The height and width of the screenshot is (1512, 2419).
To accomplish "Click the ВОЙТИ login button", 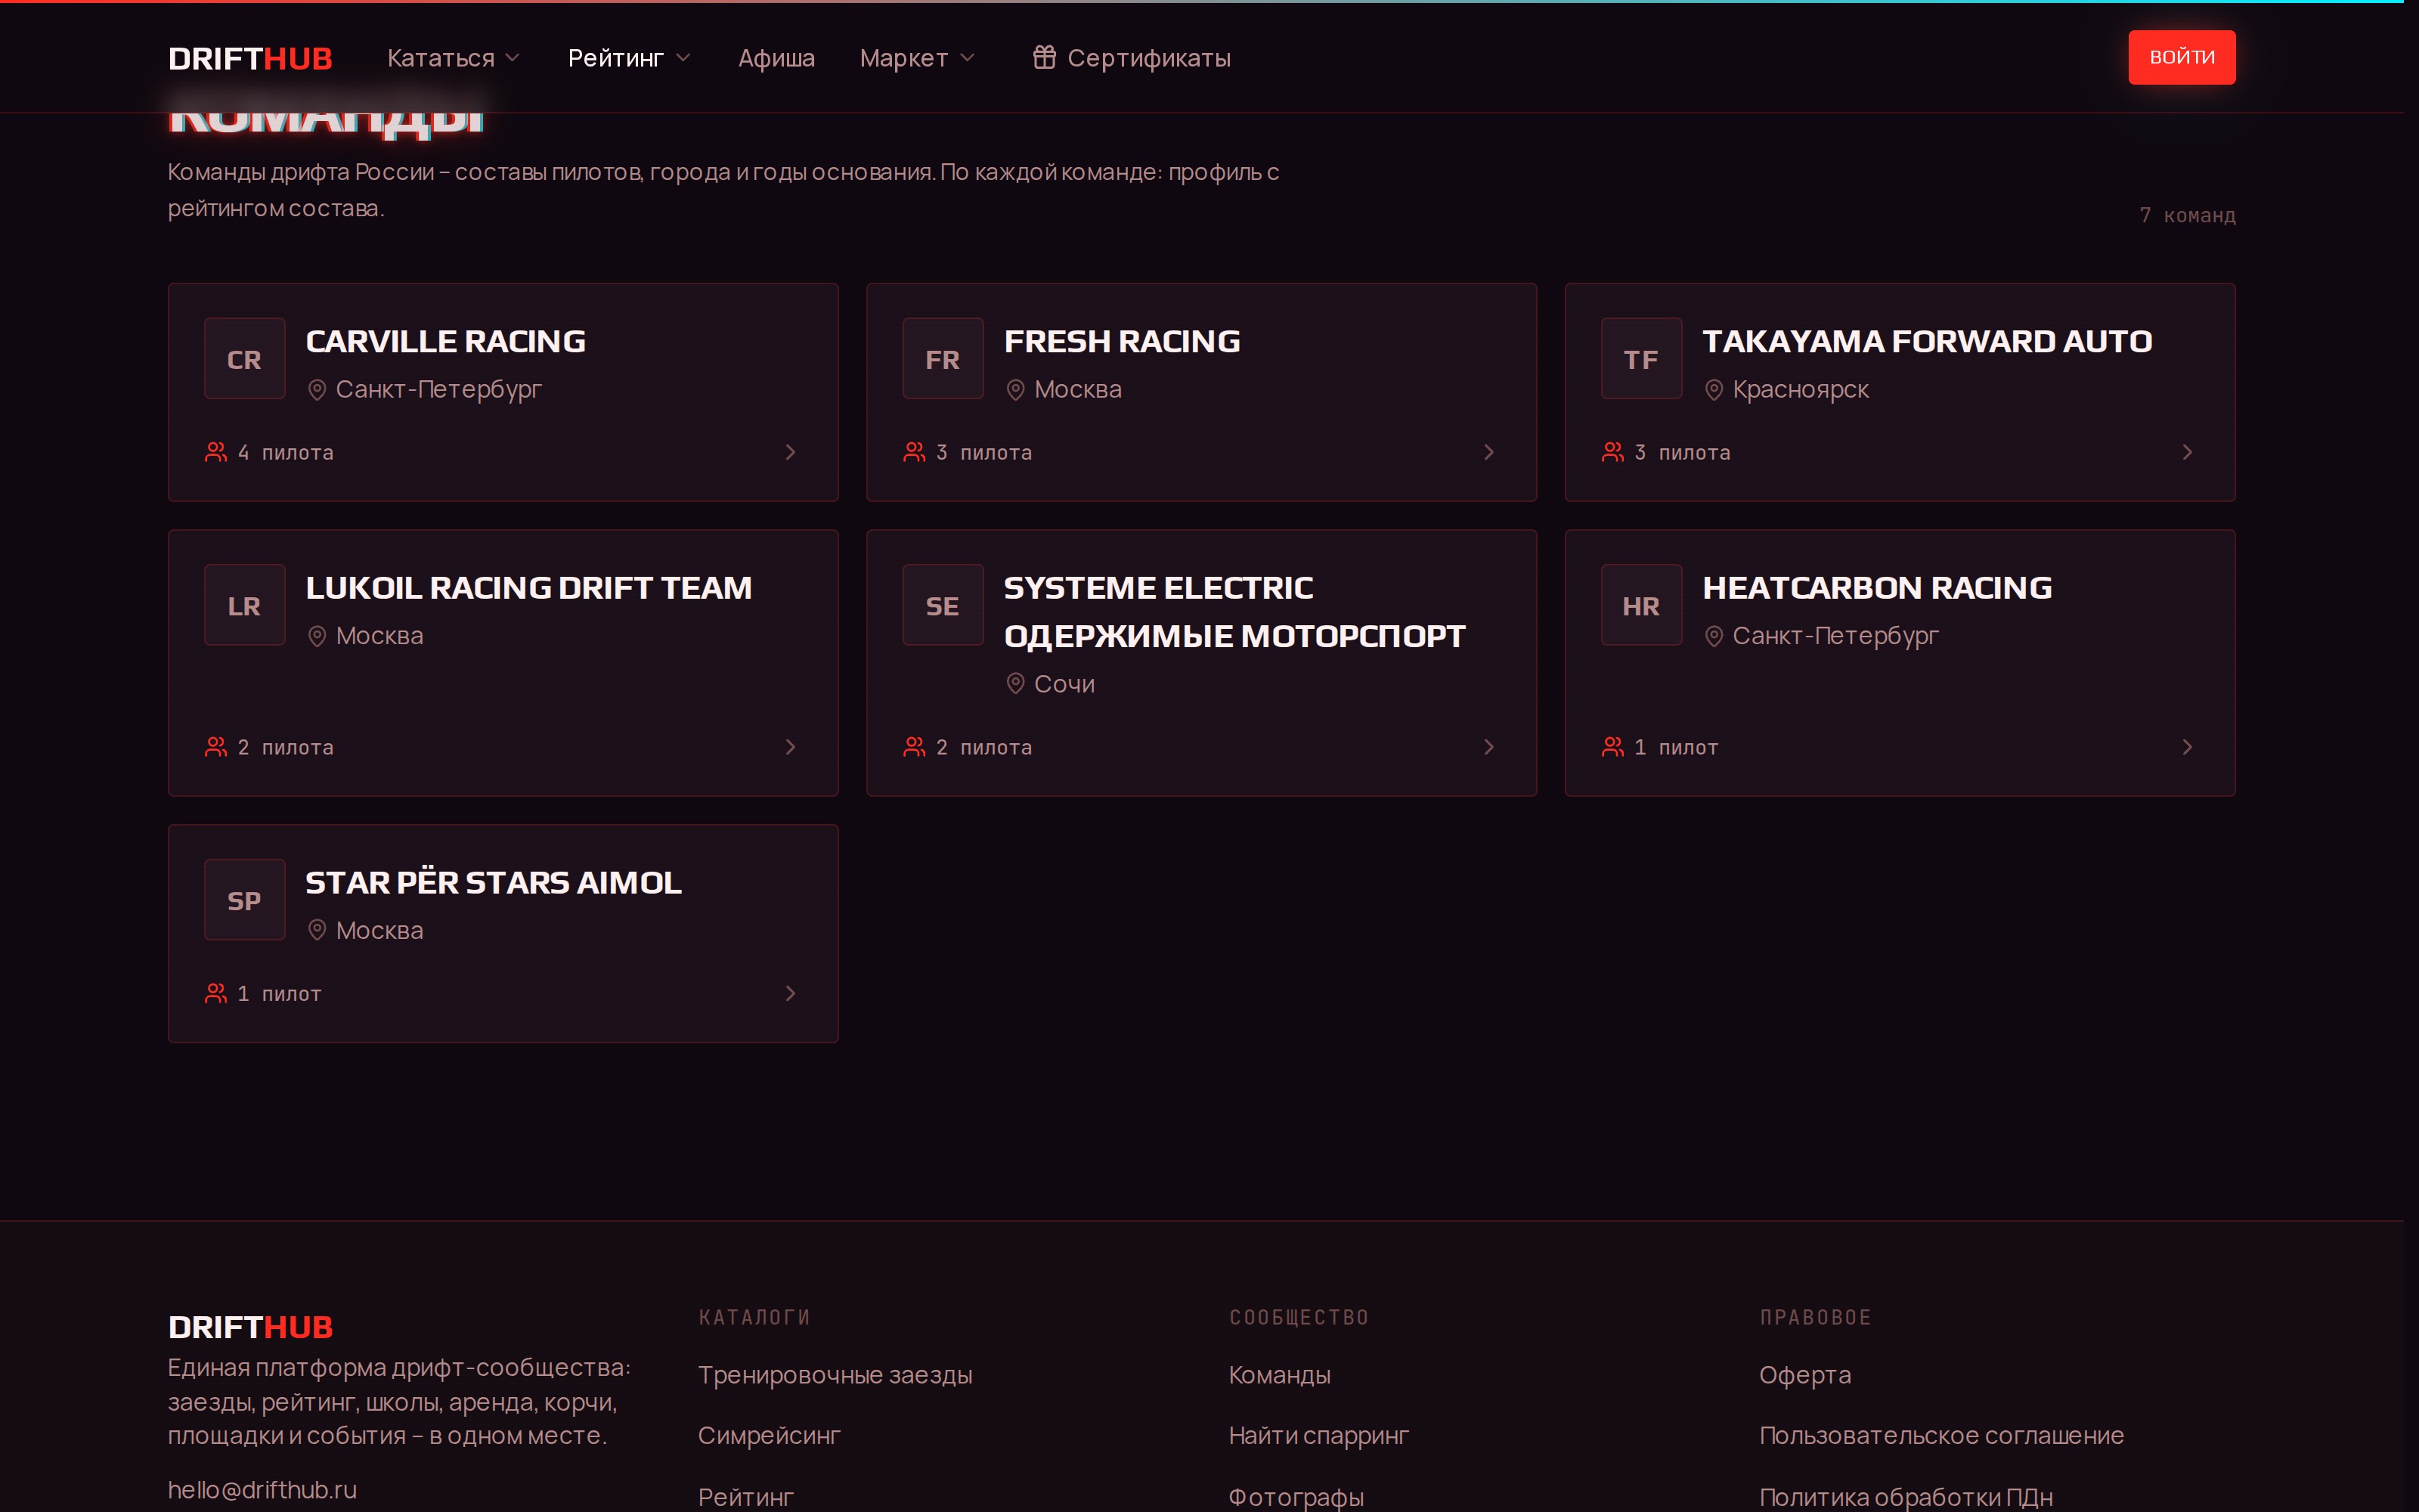I will point(2181,57).
